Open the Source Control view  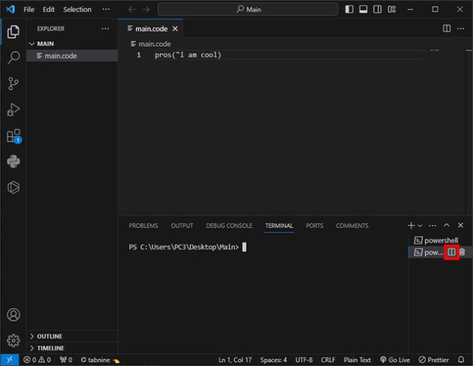[13, 84]
